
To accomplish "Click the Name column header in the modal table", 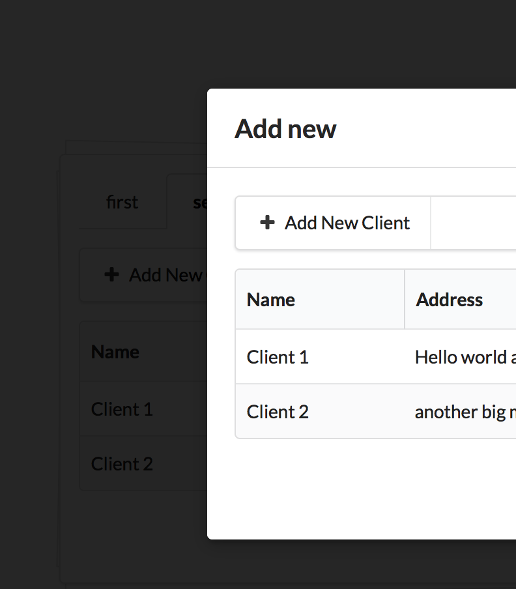I will coord(270,299).
